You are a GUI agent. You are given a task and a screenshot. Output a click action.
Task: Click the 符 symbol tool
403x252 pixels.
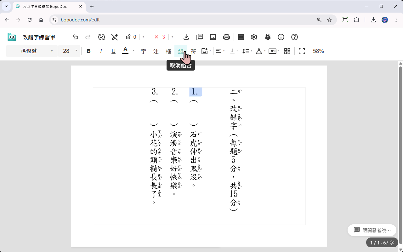tap(193, 51)
